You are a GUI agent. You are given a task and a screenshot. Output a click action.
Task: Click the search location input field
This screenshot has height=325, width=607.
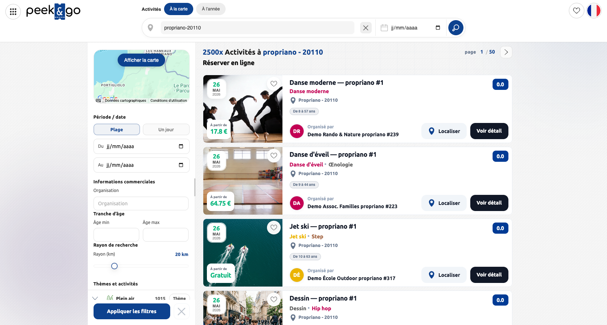tap(257, 28)
